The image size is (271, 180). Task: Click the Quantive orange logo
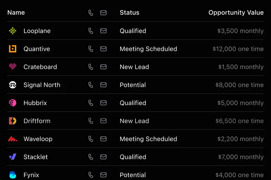13,49
